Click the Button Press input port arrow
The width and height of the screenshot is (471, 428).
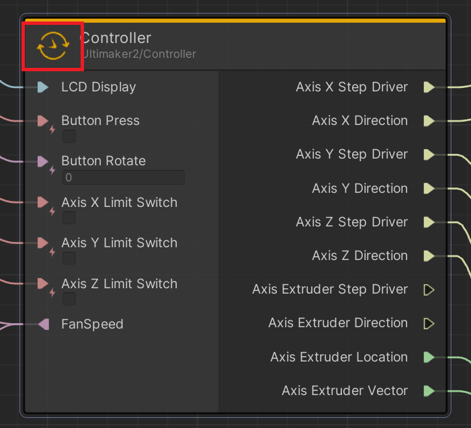pyautogui.click(x=43, y=121)
